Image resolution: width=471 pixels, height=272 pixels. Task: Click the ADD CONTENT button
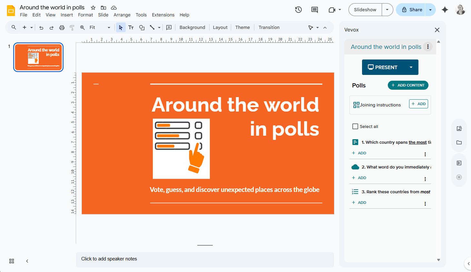point(408,85)
